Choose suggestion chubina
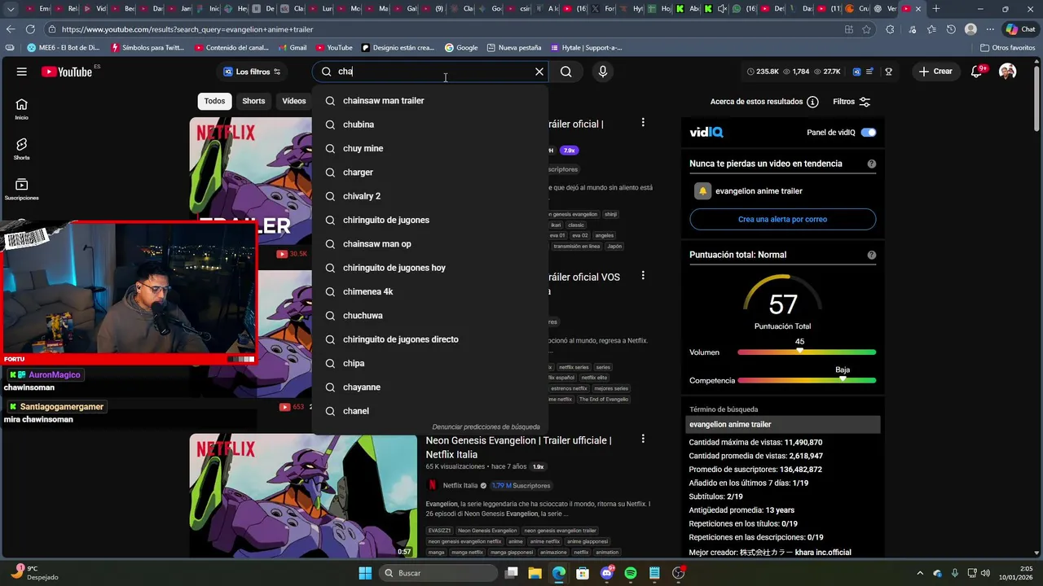This screenshot has height=586, width=1043. tap(430, 125)
